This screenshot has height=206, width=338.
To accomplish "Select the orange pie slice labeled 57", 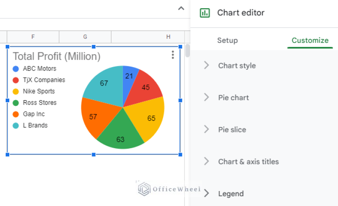I will 93,117.
